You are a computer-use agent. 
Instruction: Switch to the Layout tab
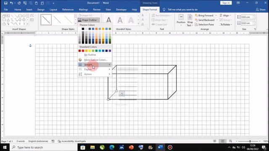(x=53, y=10)
